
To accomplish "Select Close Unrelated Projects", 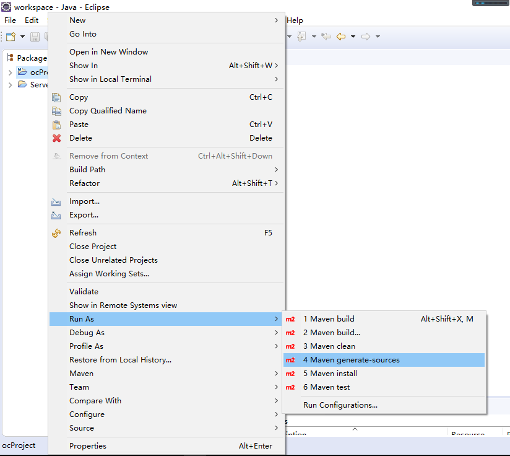I will 113,260.
